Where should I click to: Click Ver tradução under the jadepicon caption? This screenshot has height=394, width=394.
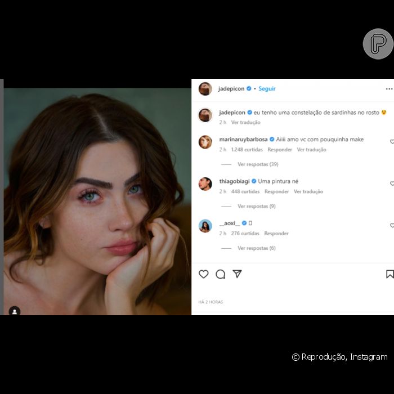pos(245,122)
